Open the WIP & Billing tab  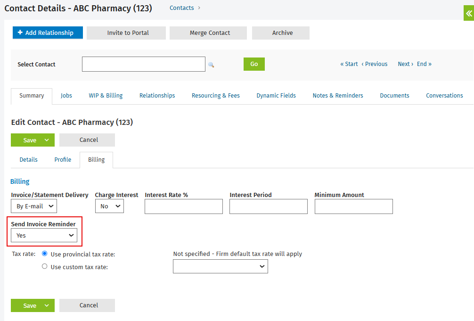click(x=106, y=96)
